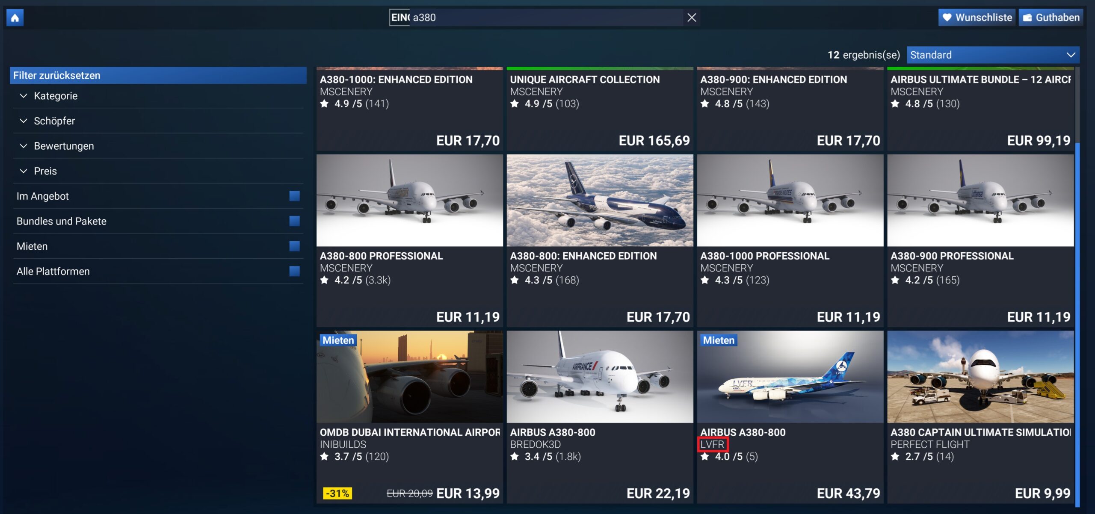The height and width of the screenshot is (514, 1095).
Task: Click the EUR 9,99 price
Action: pyautogui.click(x=1042, y=493)
